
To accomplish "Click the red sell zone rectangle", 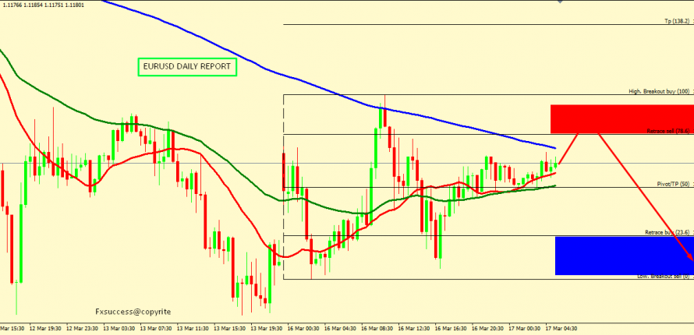I will pos(621,118).
